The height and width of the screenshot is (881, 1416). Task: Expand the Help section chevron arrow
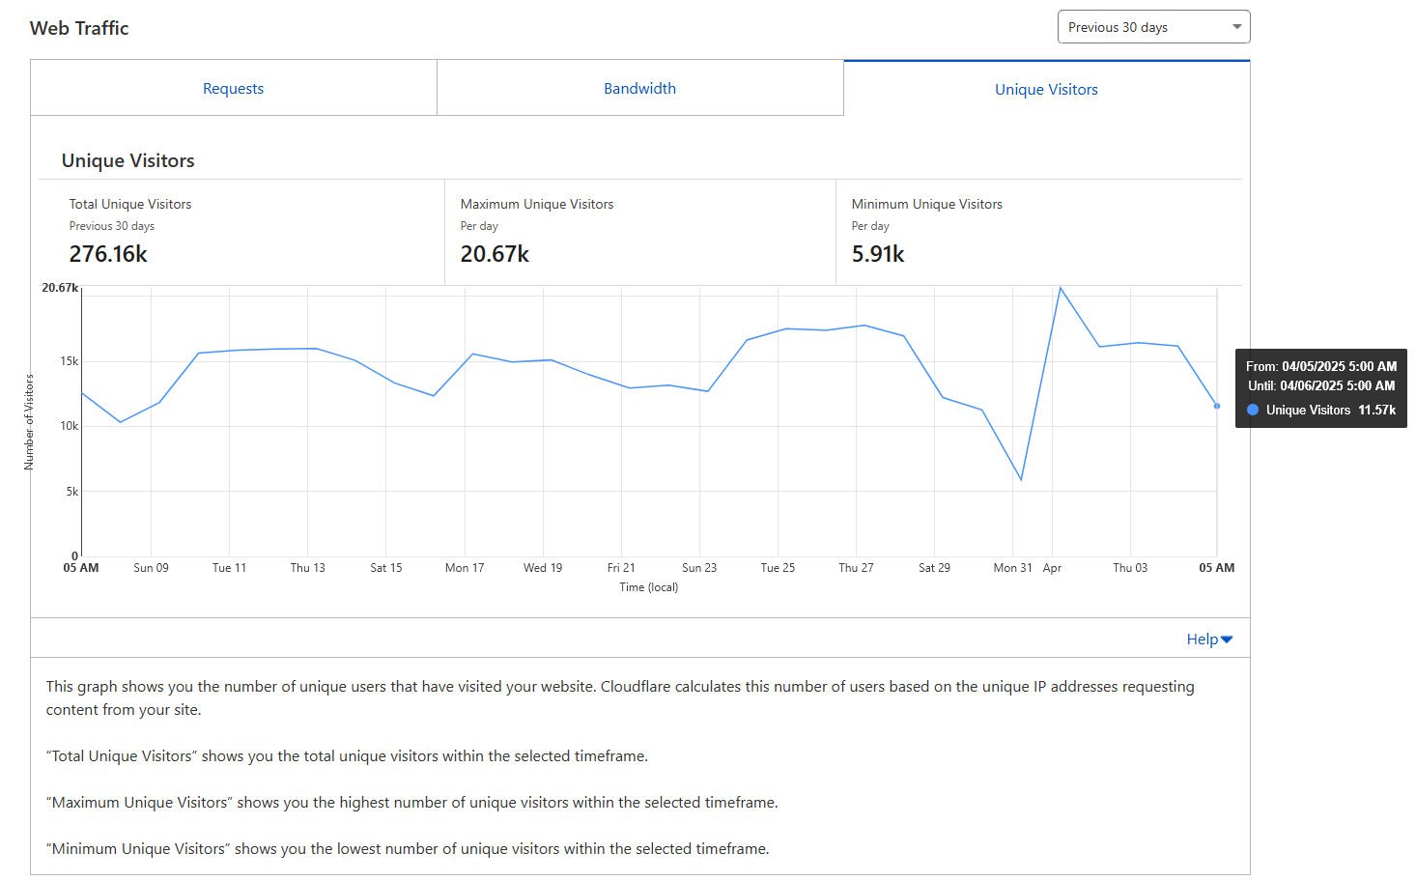pyautogui.click(x=1227, y=639)
